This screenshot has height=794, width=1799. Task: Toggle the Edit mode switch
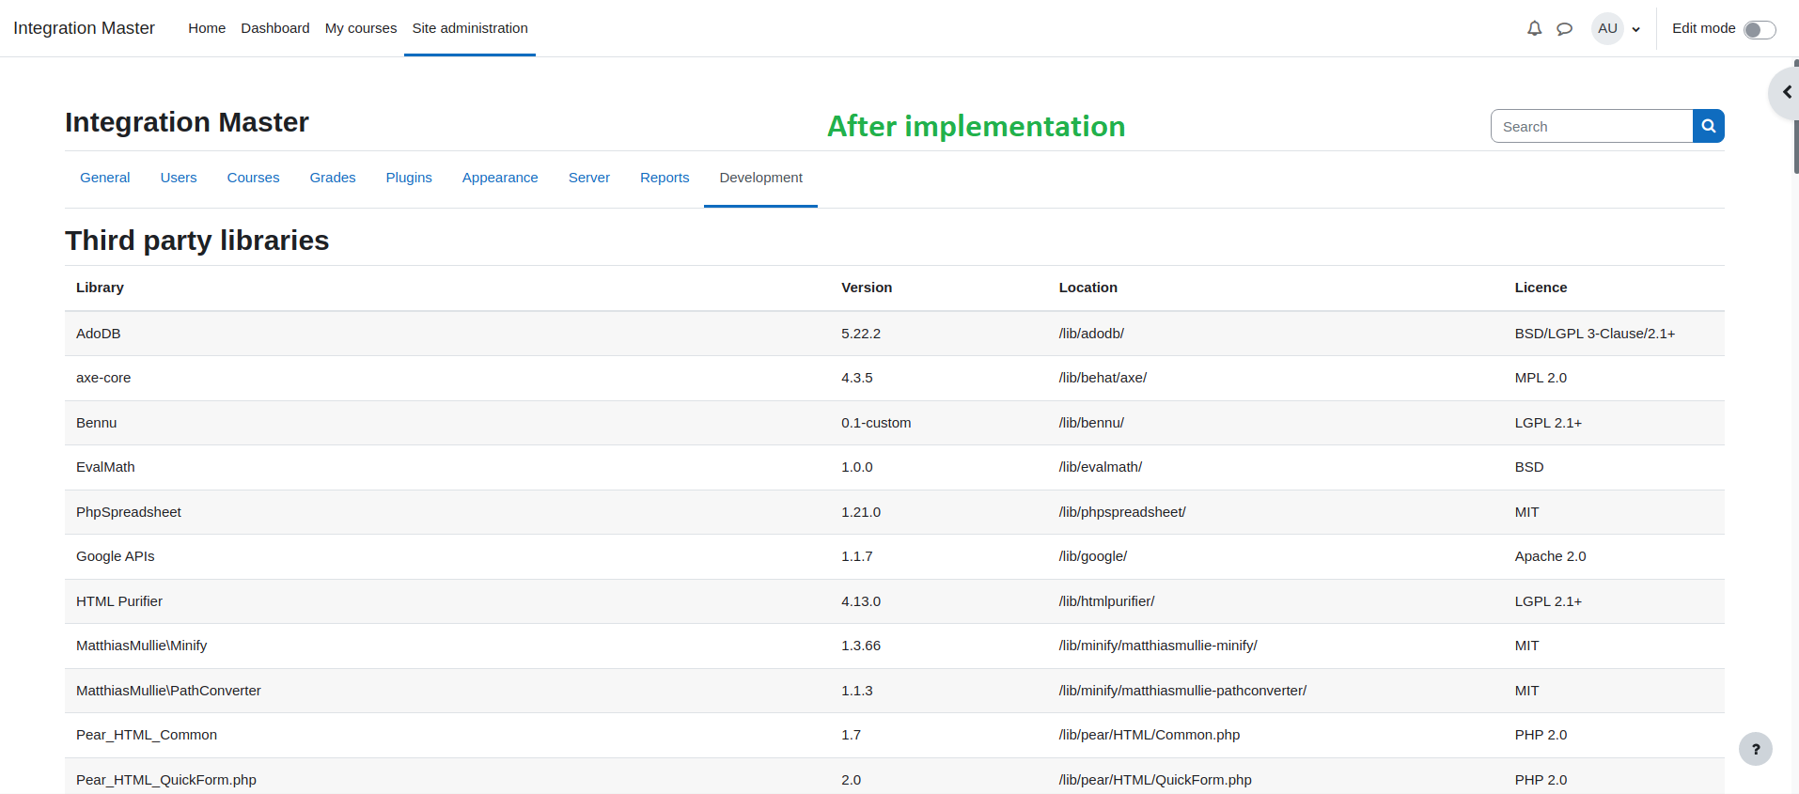pos(1760,29)
